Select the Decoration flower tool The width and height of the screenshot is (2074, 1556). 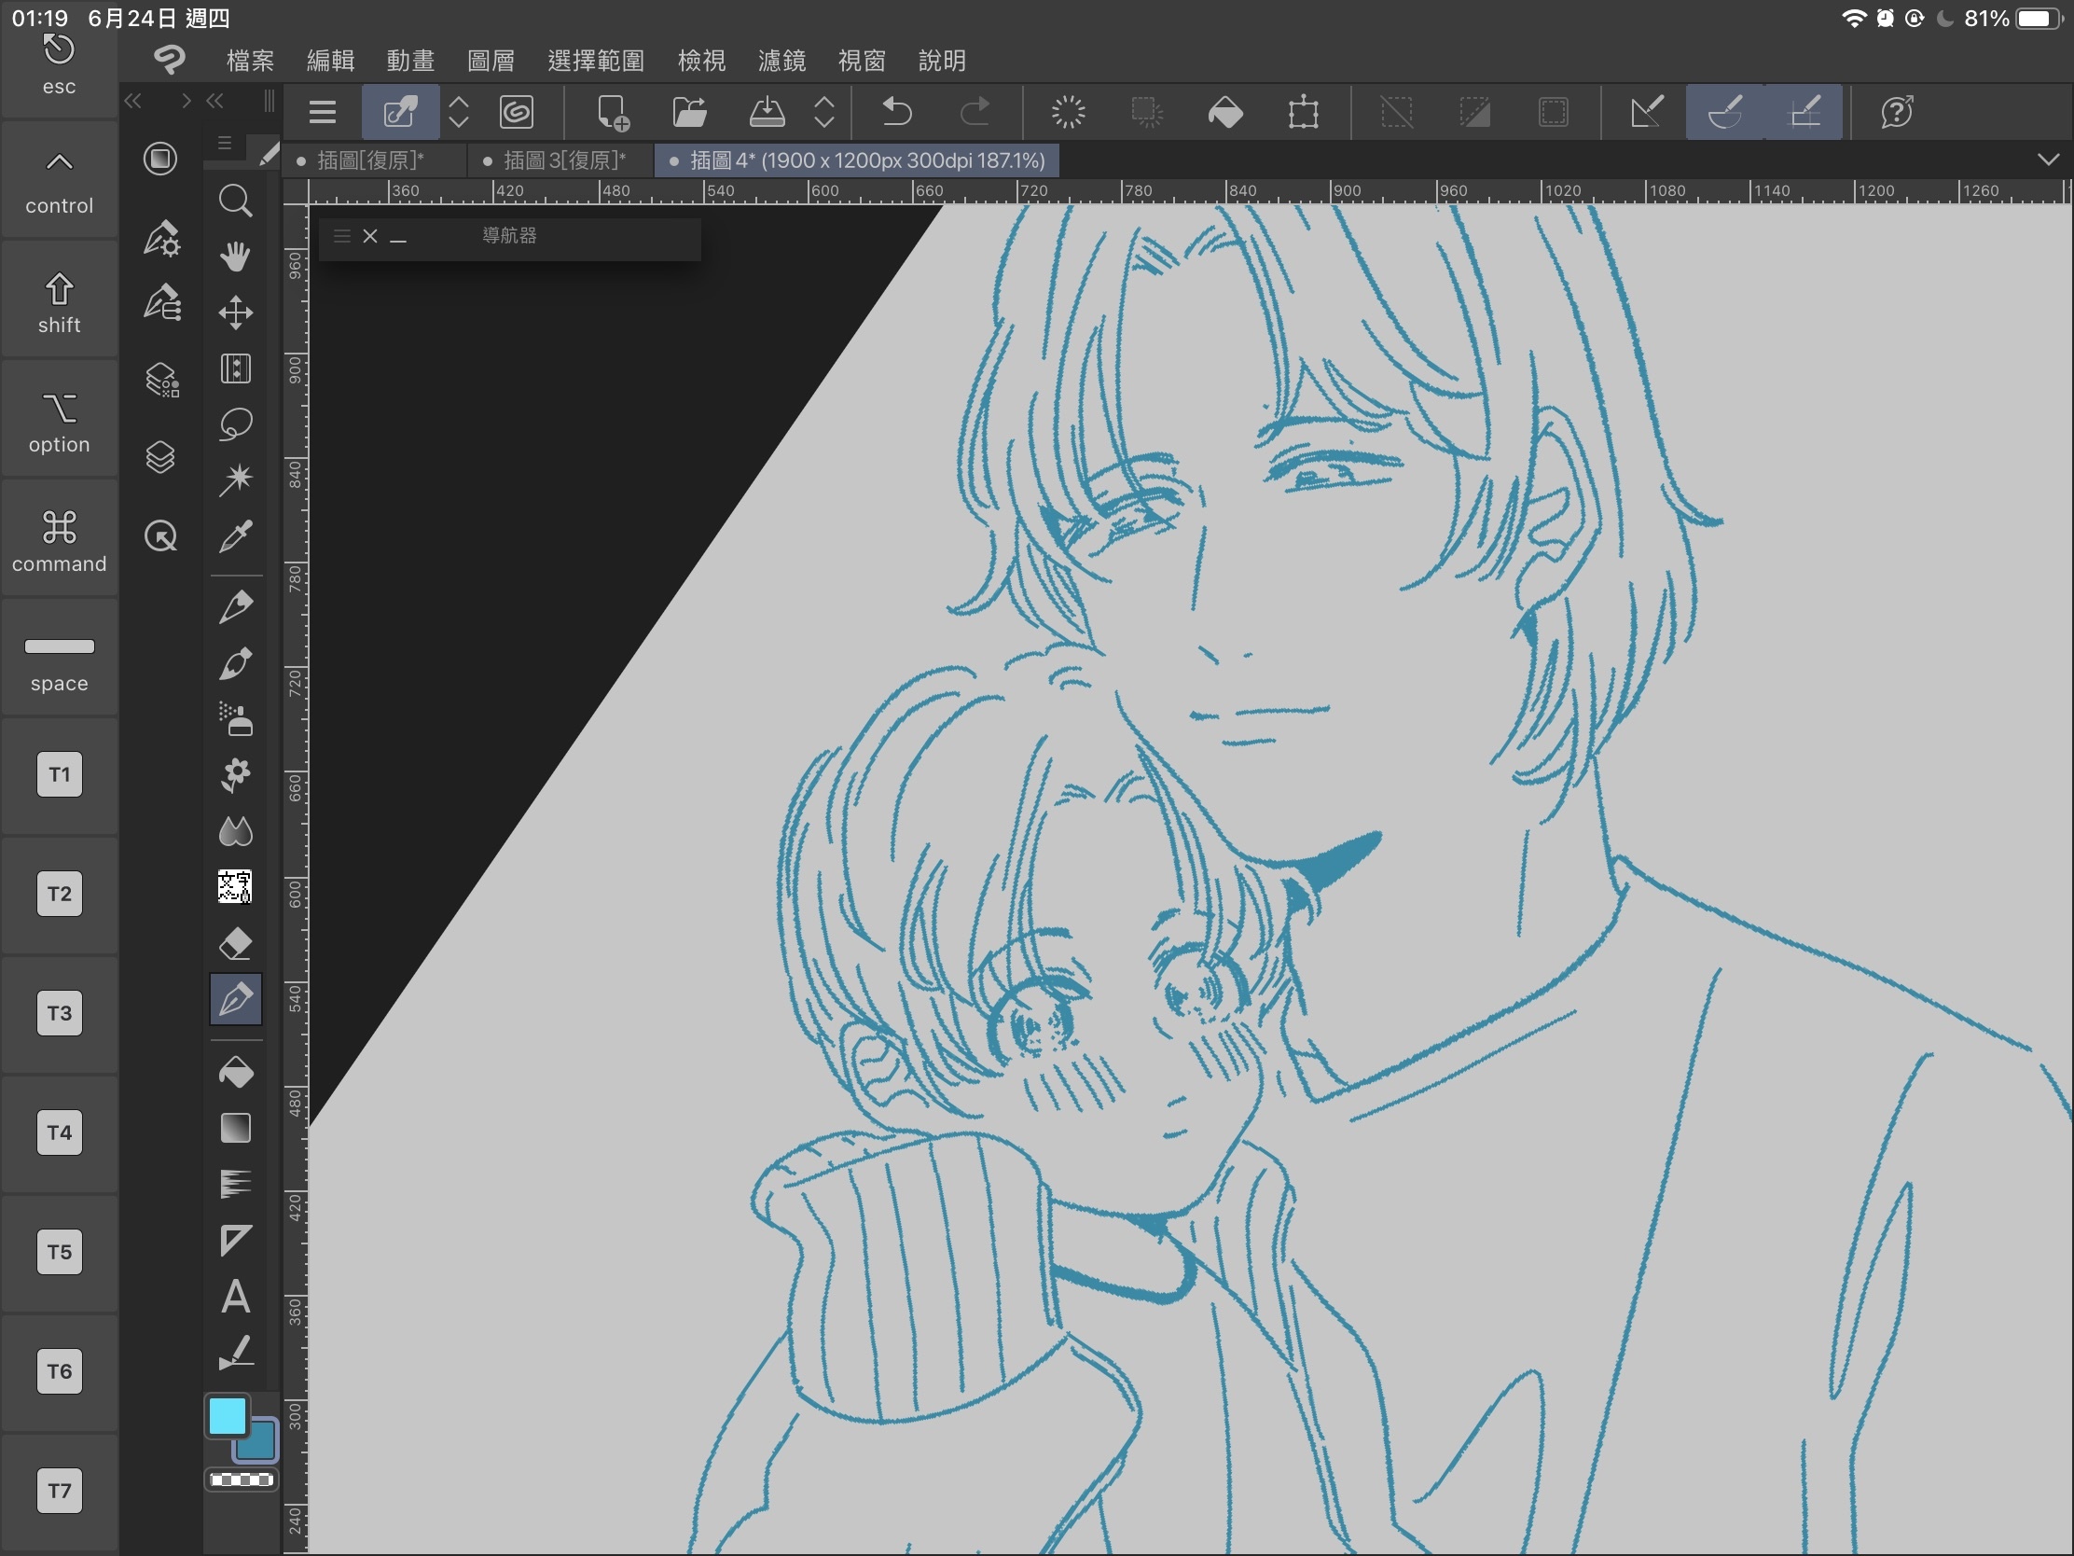click(x=235, y=774)
